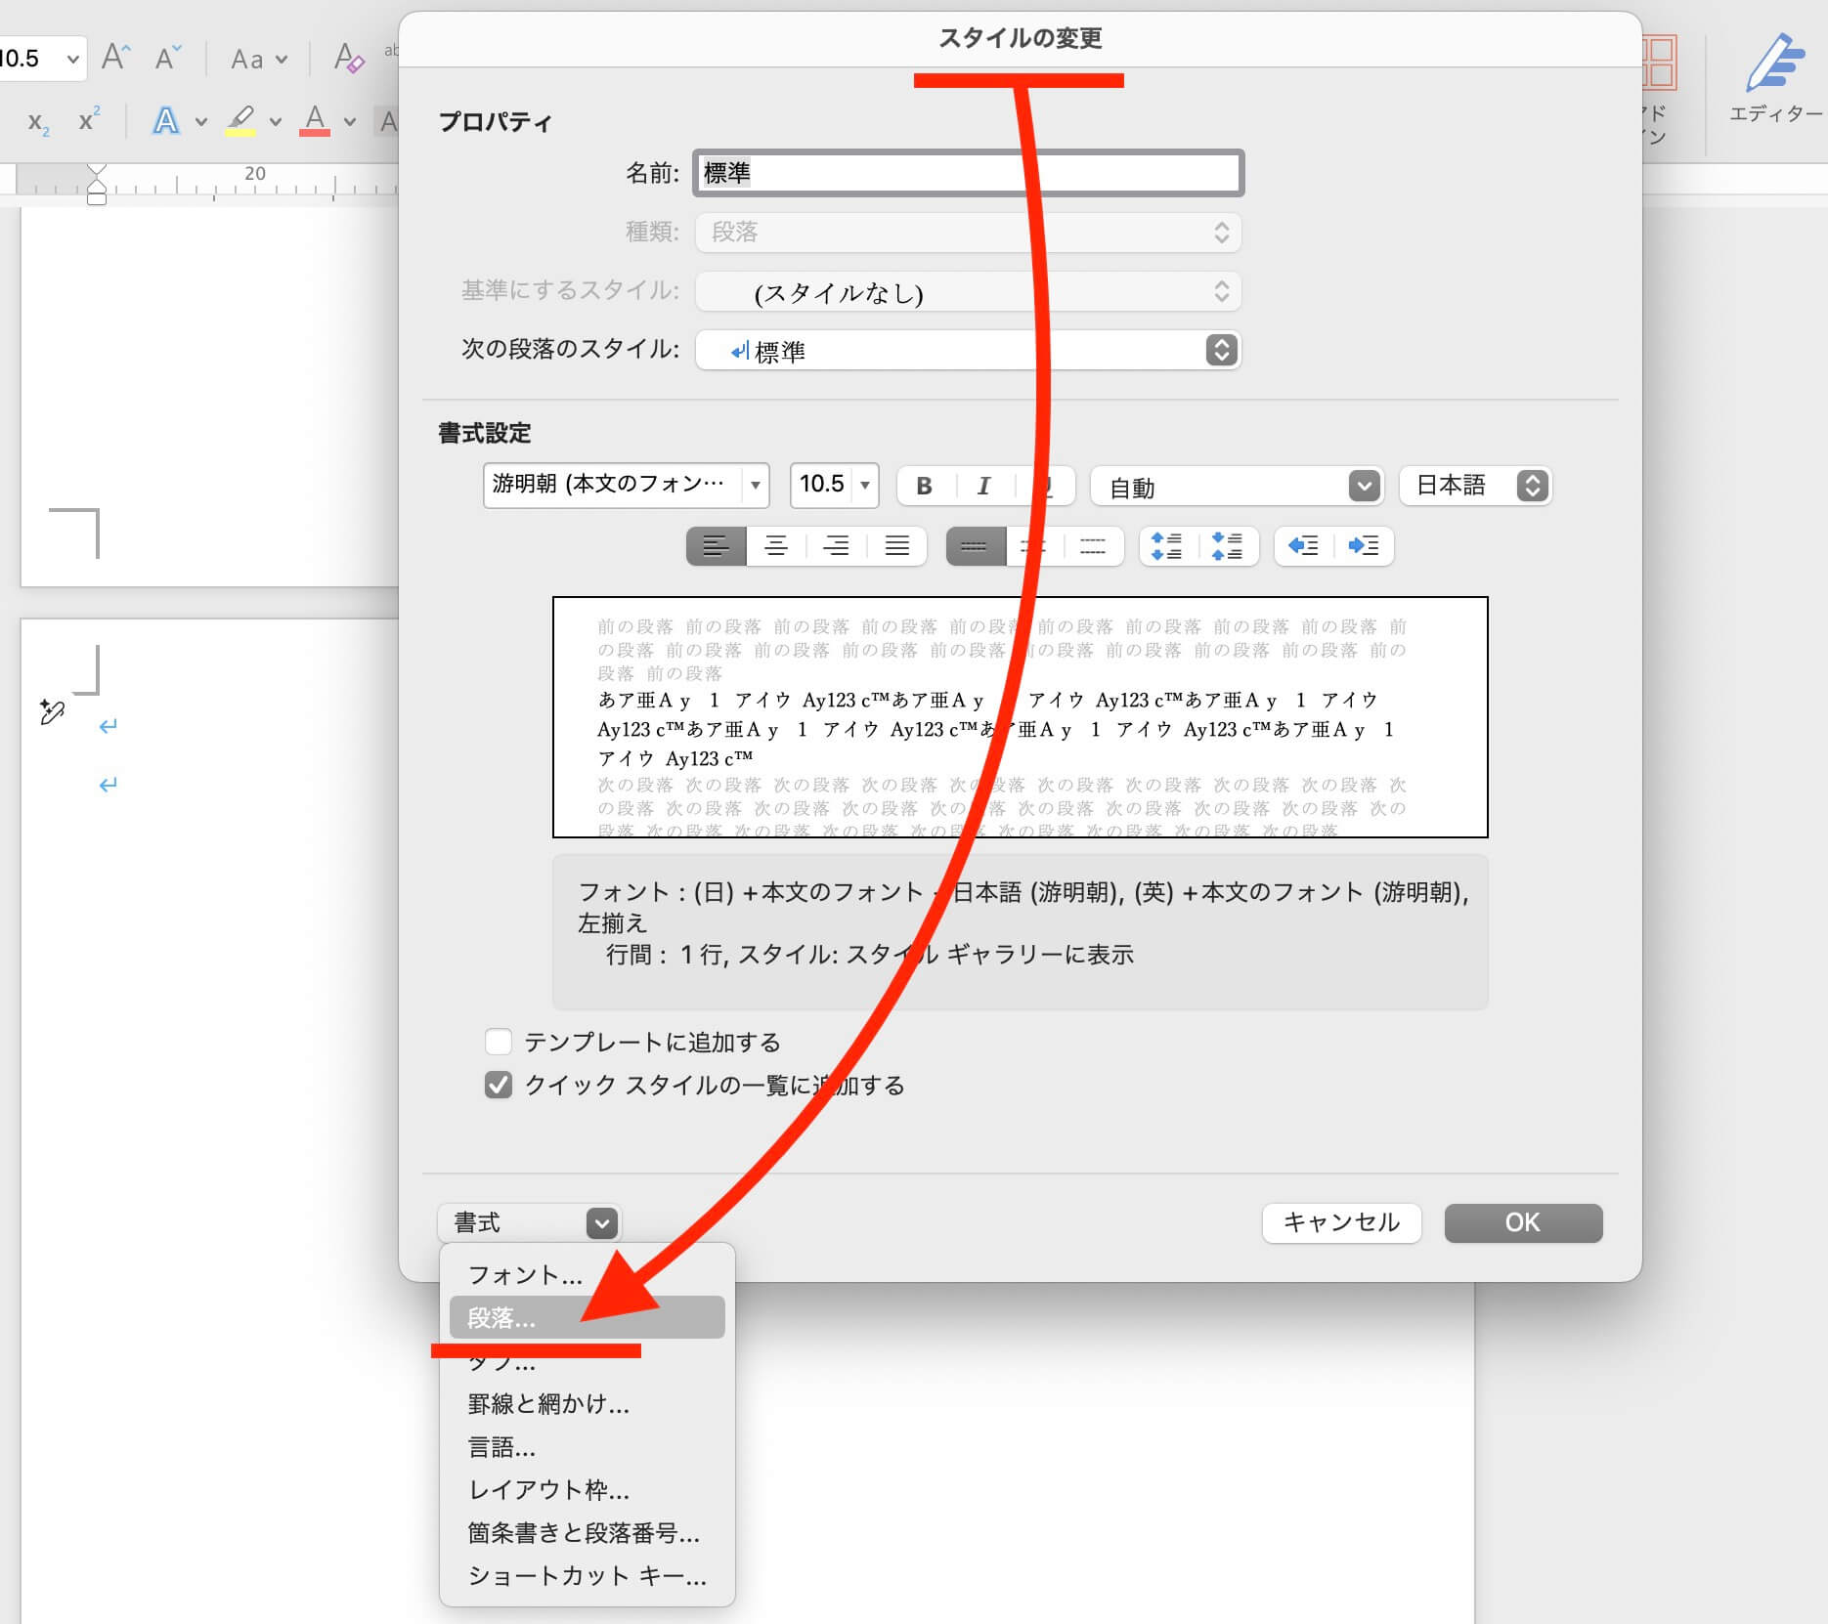Select right text alignment icon

coord(836,546)
